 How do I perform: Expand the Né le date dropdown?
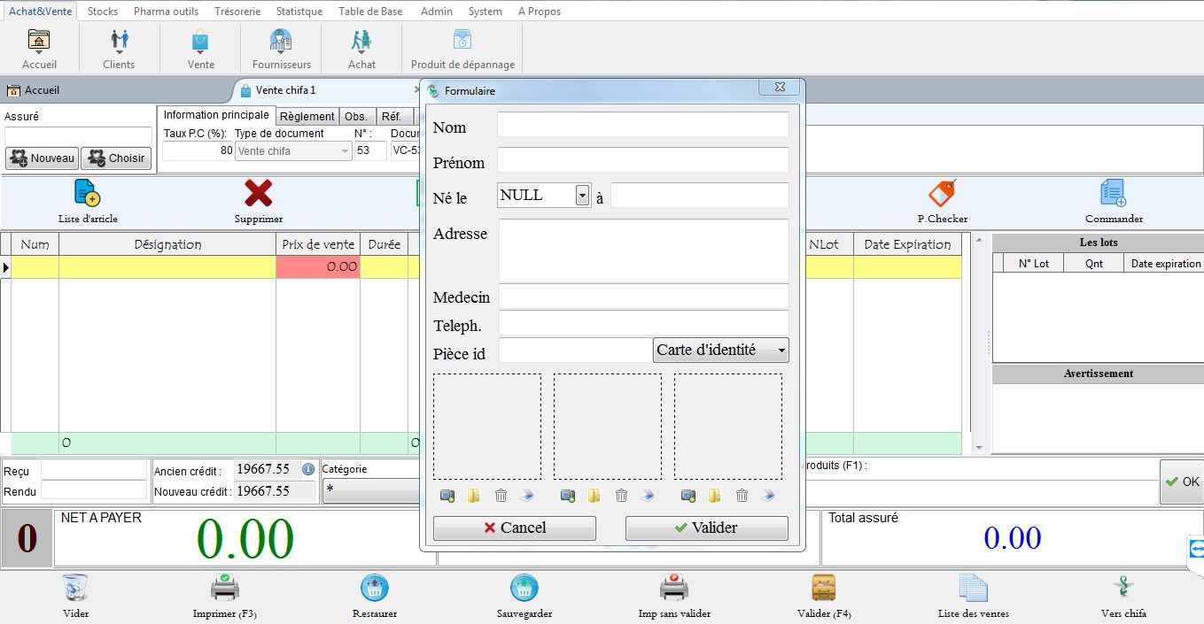(x=582, y=196)
